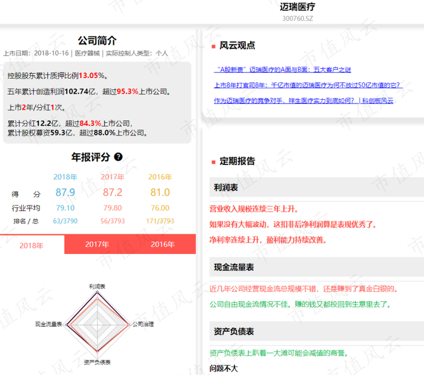Click the 五年累计创造利润102.74亿 line
The width and height of the screenshot is (424, 375).
[x=89, y=91]
